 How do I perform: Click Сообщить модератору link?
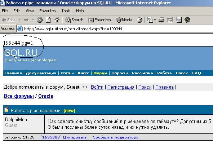115,137
